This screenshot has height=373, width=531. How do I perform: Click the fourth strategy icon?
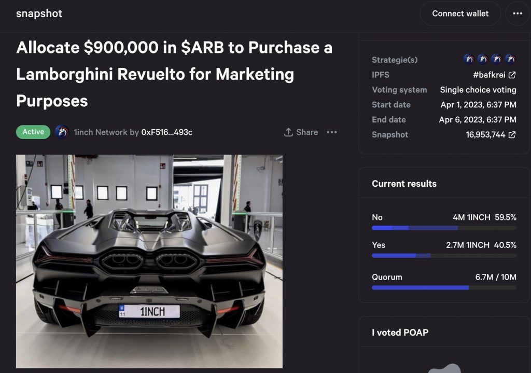click(x=511, y=59)
